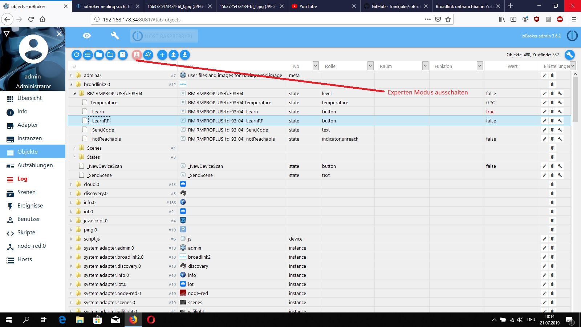Open system settings wrench in header

coord(115,35)
